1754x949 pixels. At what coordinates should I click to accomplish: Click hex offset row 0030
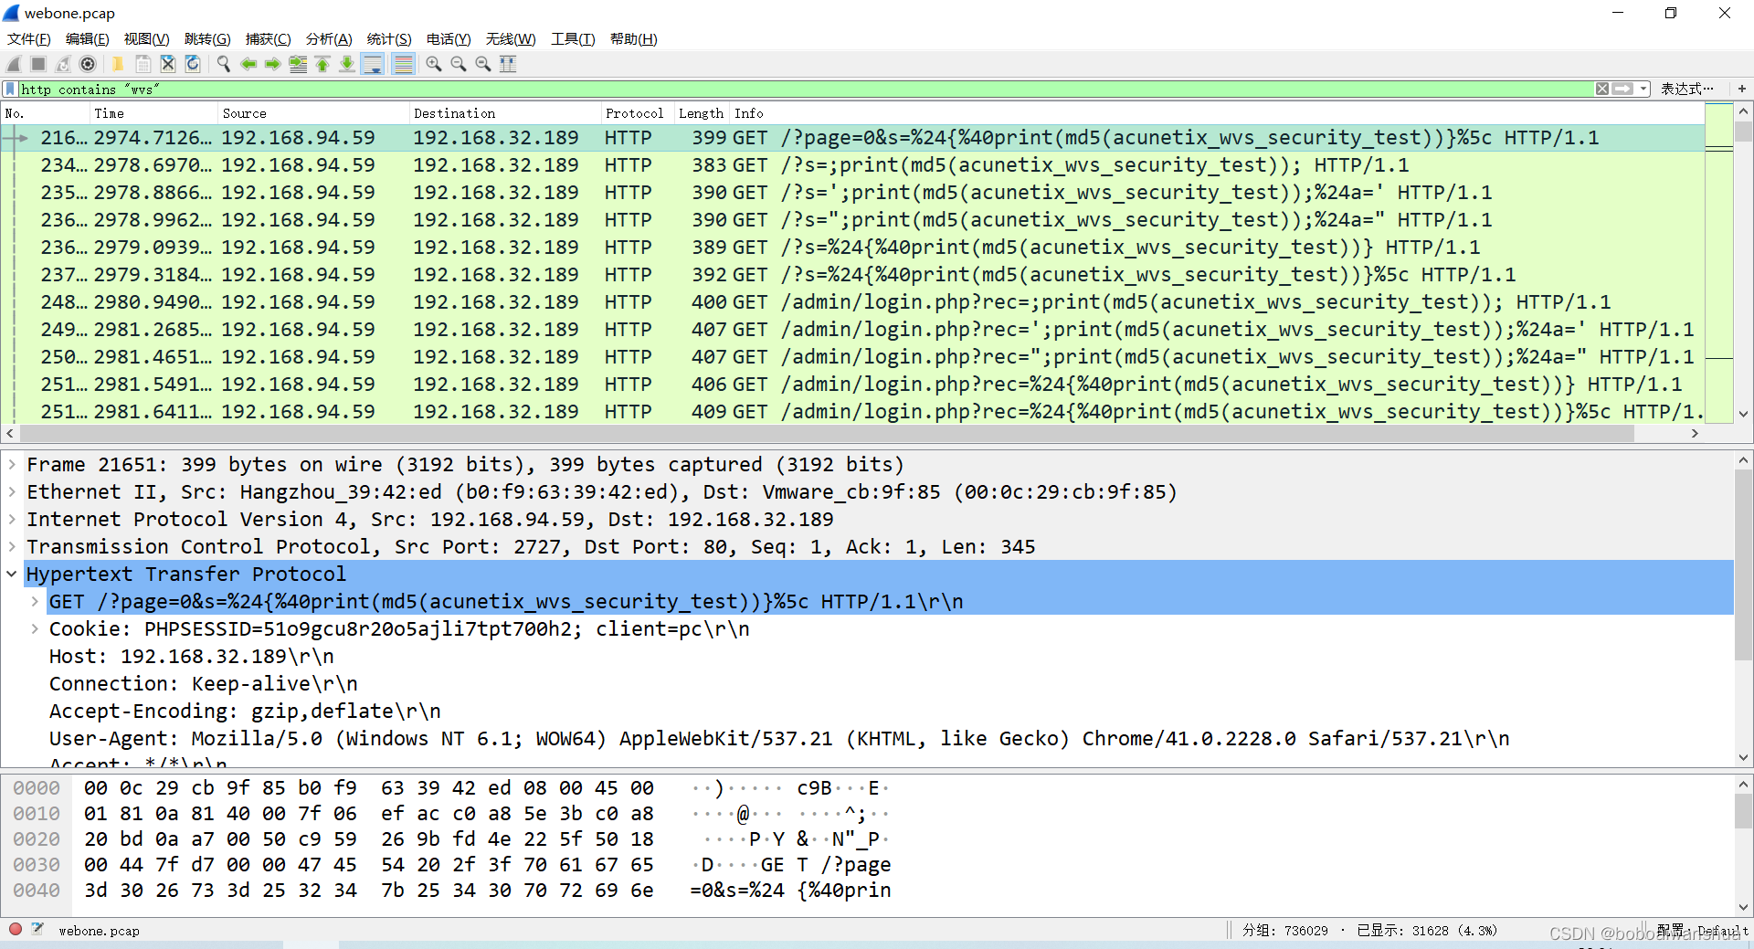(x=37, y=864)
